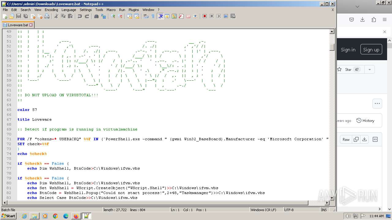This screenshot has height=220, width=392.
Task: Click the Copy toolbar icon
Action: pos(63,16)
